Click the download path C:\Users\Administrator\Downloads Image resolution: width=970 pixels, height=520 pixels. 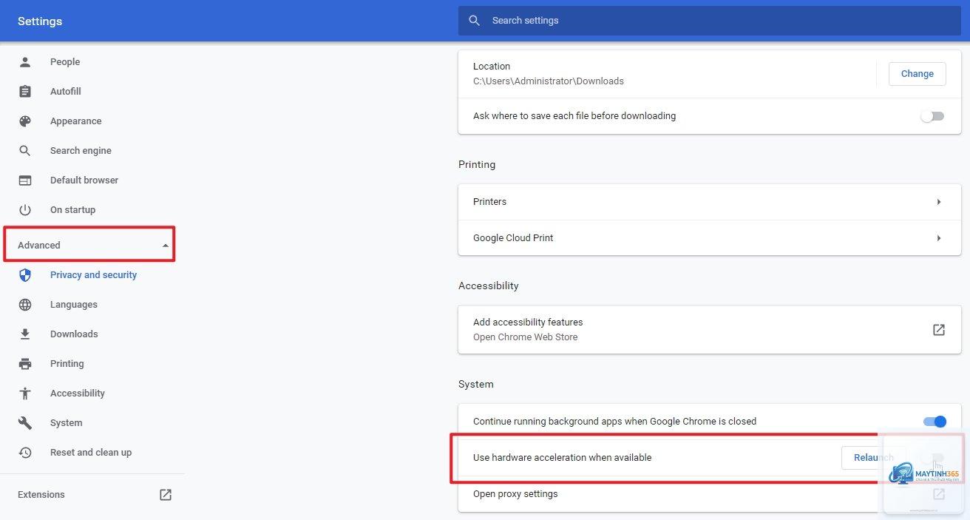point(549,81)
